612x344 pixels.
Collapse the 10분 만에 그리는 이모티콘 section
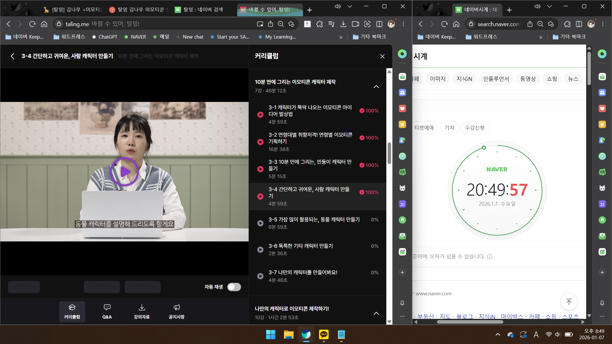(376, 87)
